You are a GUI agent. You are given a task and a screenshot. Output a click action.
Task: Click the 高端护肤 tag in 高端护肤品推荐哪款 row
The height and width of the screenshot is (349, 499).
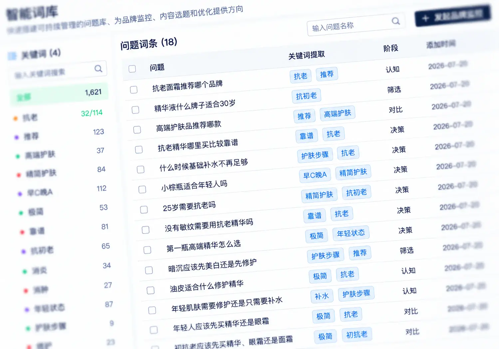coord(338,113)
